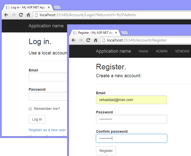Screen dimensions: 191x156
Task: Click home icon in Login browser toolbar
Action: tap(28, 15)
